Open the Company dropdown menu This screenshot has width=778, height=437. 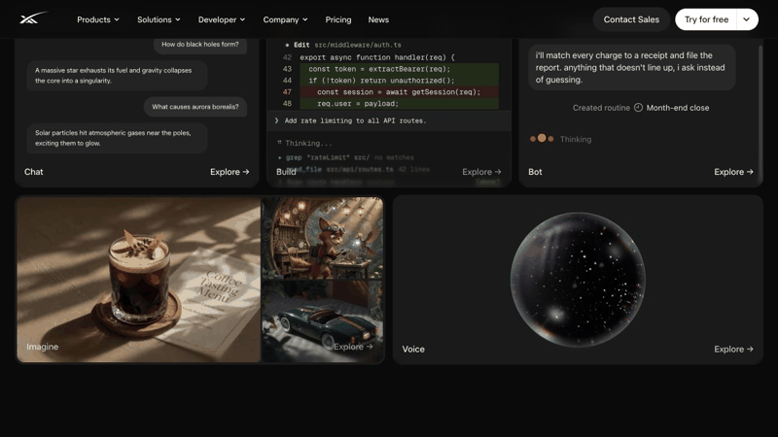pyautogui.click(x=285, y=19)
